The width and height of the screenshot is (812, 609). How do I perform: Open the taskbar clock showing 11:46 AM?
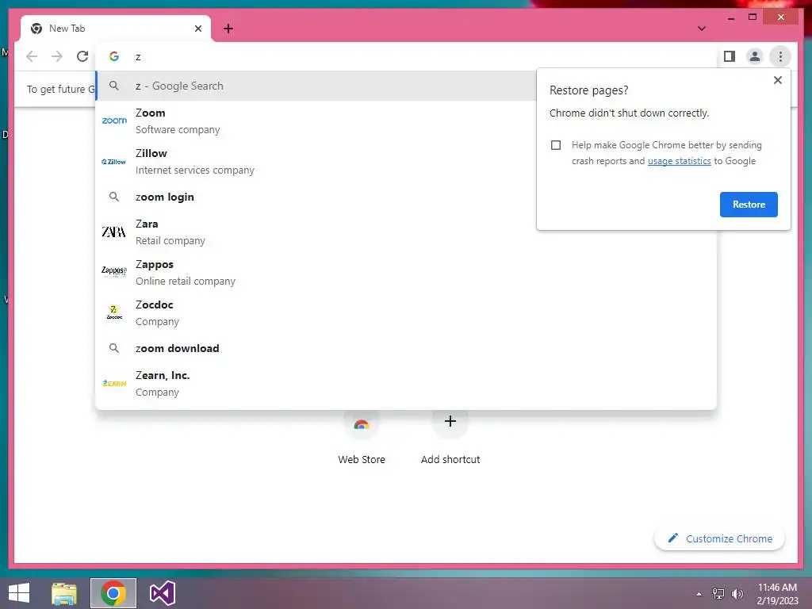pos(777,594)
